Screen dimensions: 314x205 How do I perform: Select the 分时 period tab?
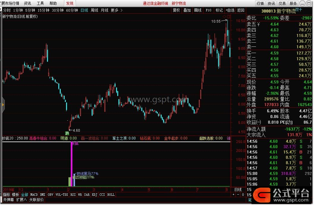[7, 10]
